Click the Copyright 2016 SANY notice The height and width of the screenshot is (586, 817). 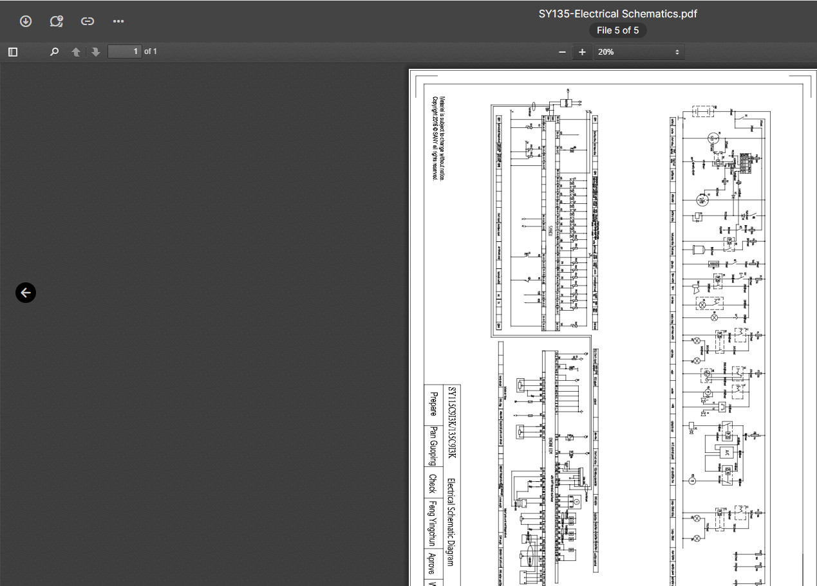pyautogui.click(x=435, y=138)
